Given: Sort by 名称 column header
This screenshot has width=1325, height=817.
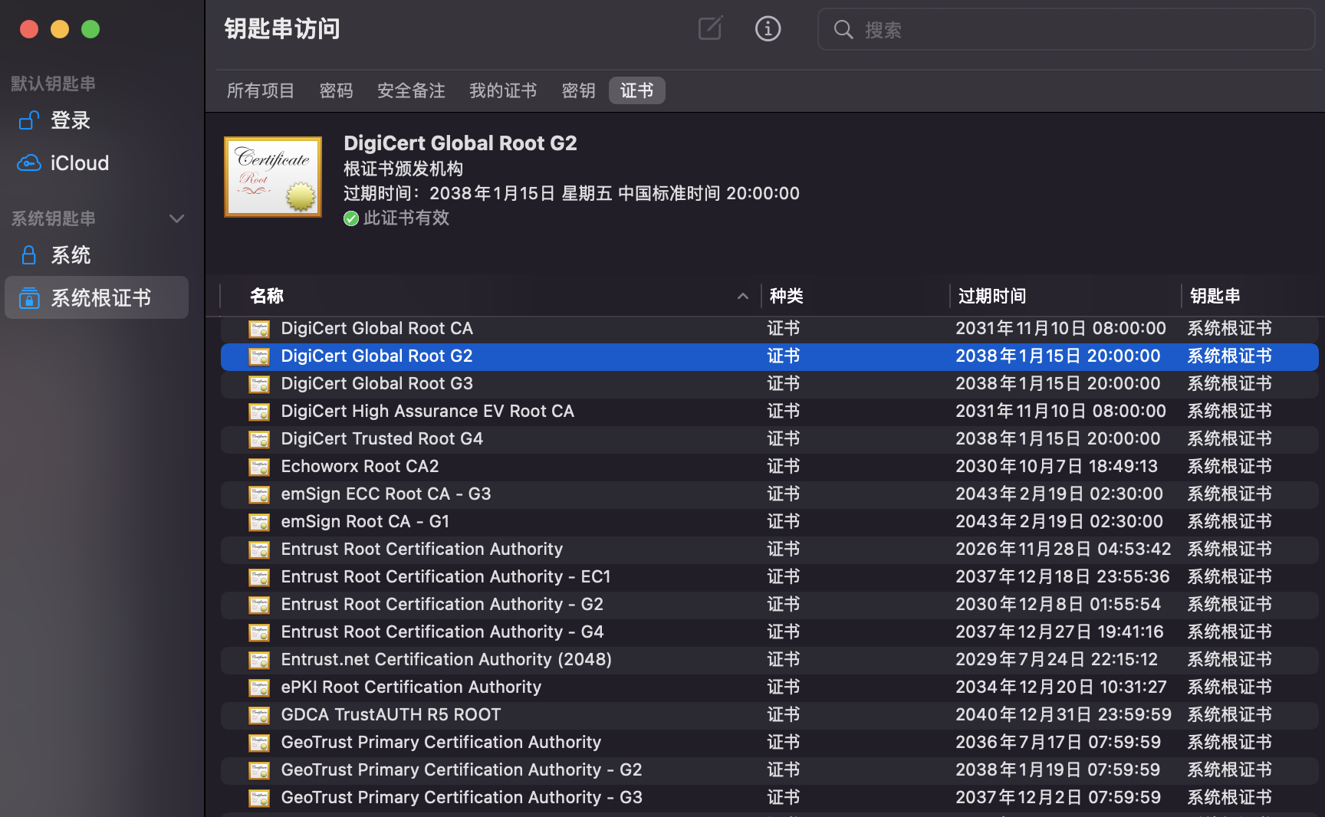Looking at the screenshot, I should coord(491,296).
